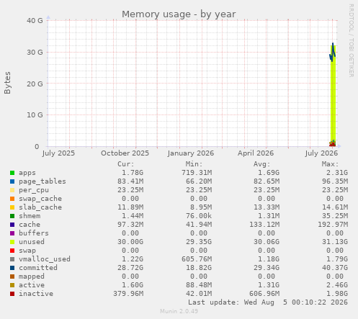This screenshot has width=358, height=319.
Task: Click page_tables current value 83.41M
Action: 130,181
